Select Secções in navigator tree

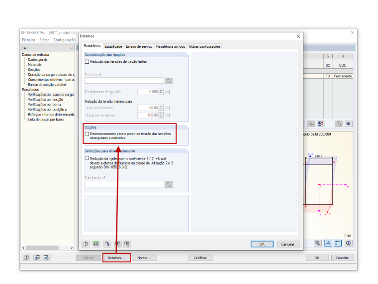point(34,70)
